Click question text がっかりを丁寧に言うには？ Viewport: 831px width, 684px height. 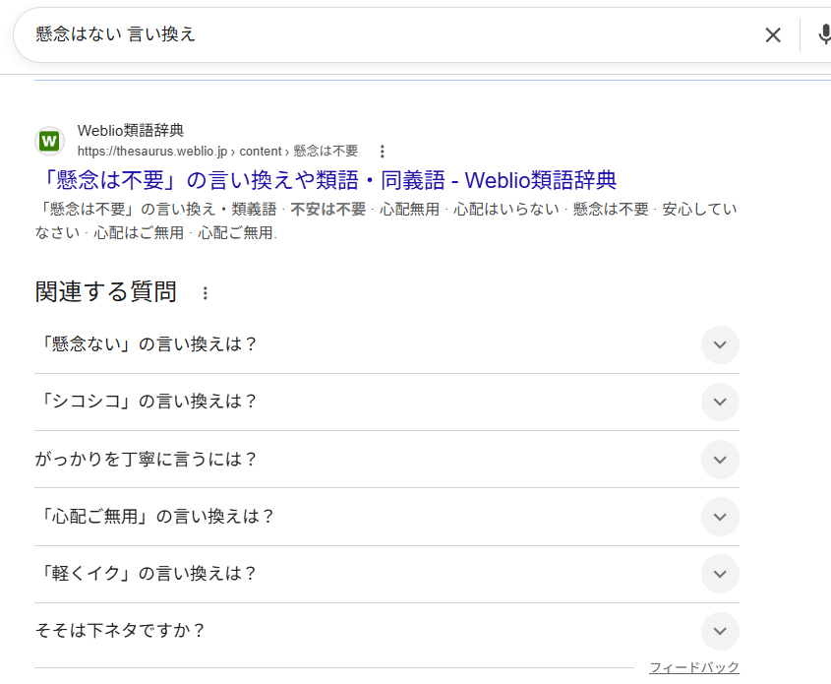click(x=147, y=459)
